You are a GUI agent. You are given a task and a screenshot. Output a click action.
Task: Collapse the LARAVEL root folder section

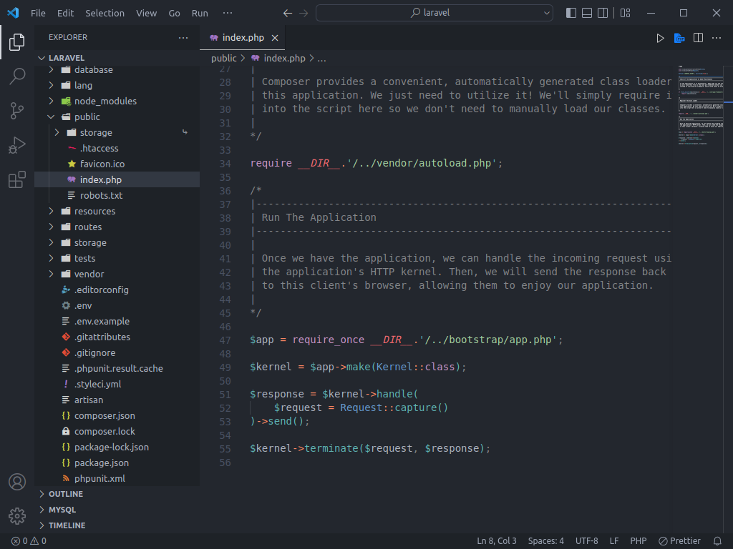point(42,58)
